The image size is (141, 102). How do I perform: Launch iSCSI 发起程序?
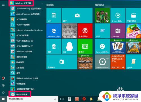pos(27,35)
